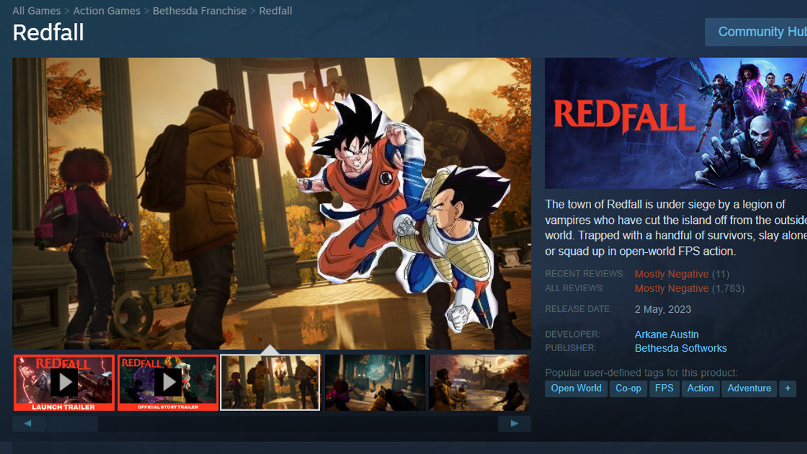Viewport: 807px width, 454px height.
Task: Advance the media carousel with the right arrow
Action: click(x=514, y=423)
